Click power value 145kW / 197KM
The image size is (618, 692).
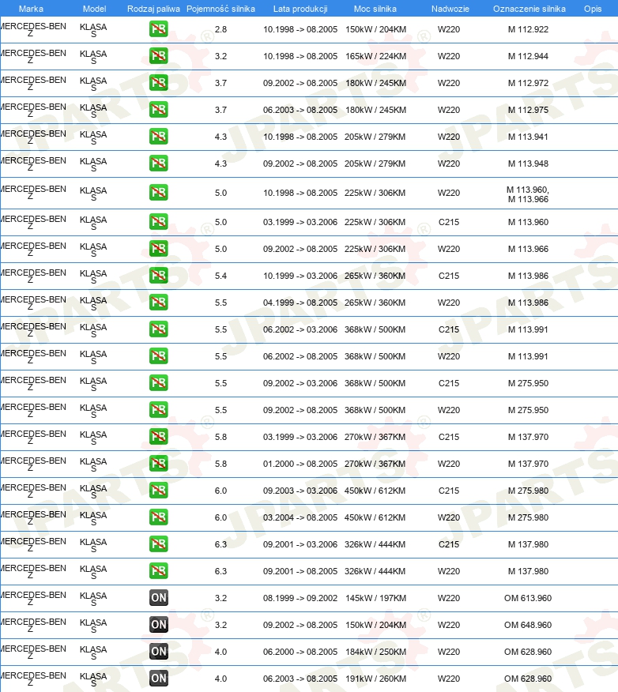tap(375, 599)
